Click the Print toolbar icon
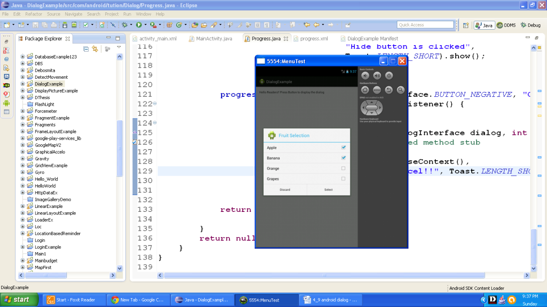This screenshot has width=547, height=307. (54, 25)
